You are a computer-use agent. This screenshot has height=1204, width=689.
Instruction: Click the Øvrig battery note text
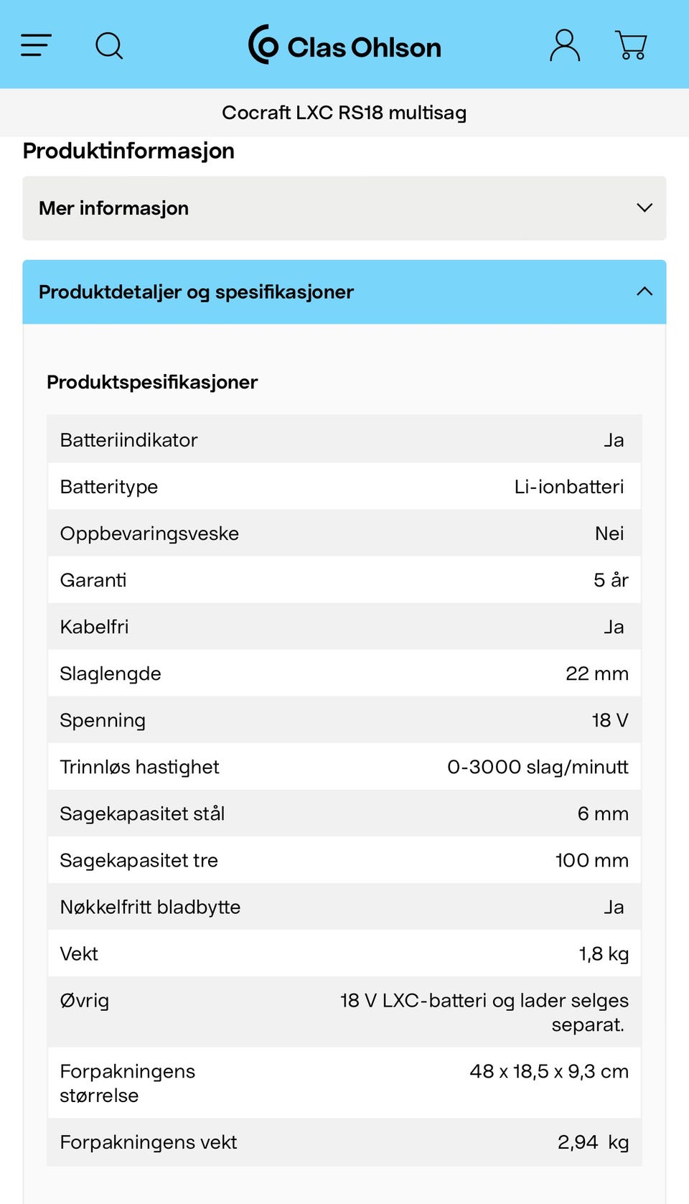pyautogui.click(x=484, y=1012)
